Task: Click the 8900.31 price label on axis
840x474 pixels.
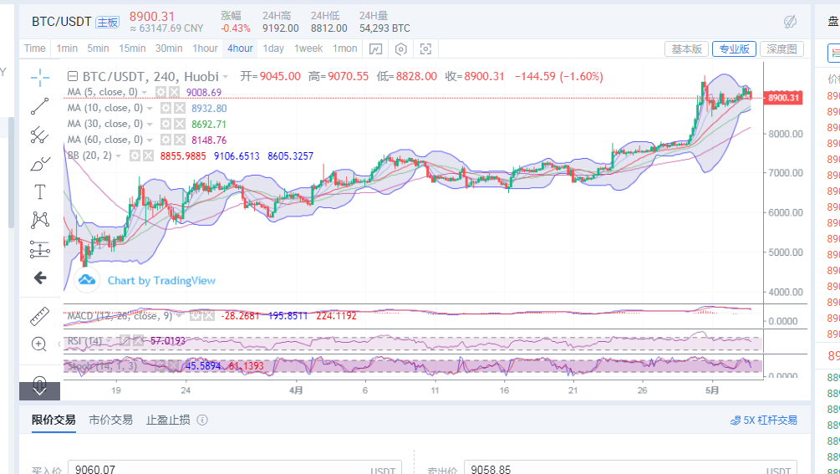Action: click(x=782, y=98)
